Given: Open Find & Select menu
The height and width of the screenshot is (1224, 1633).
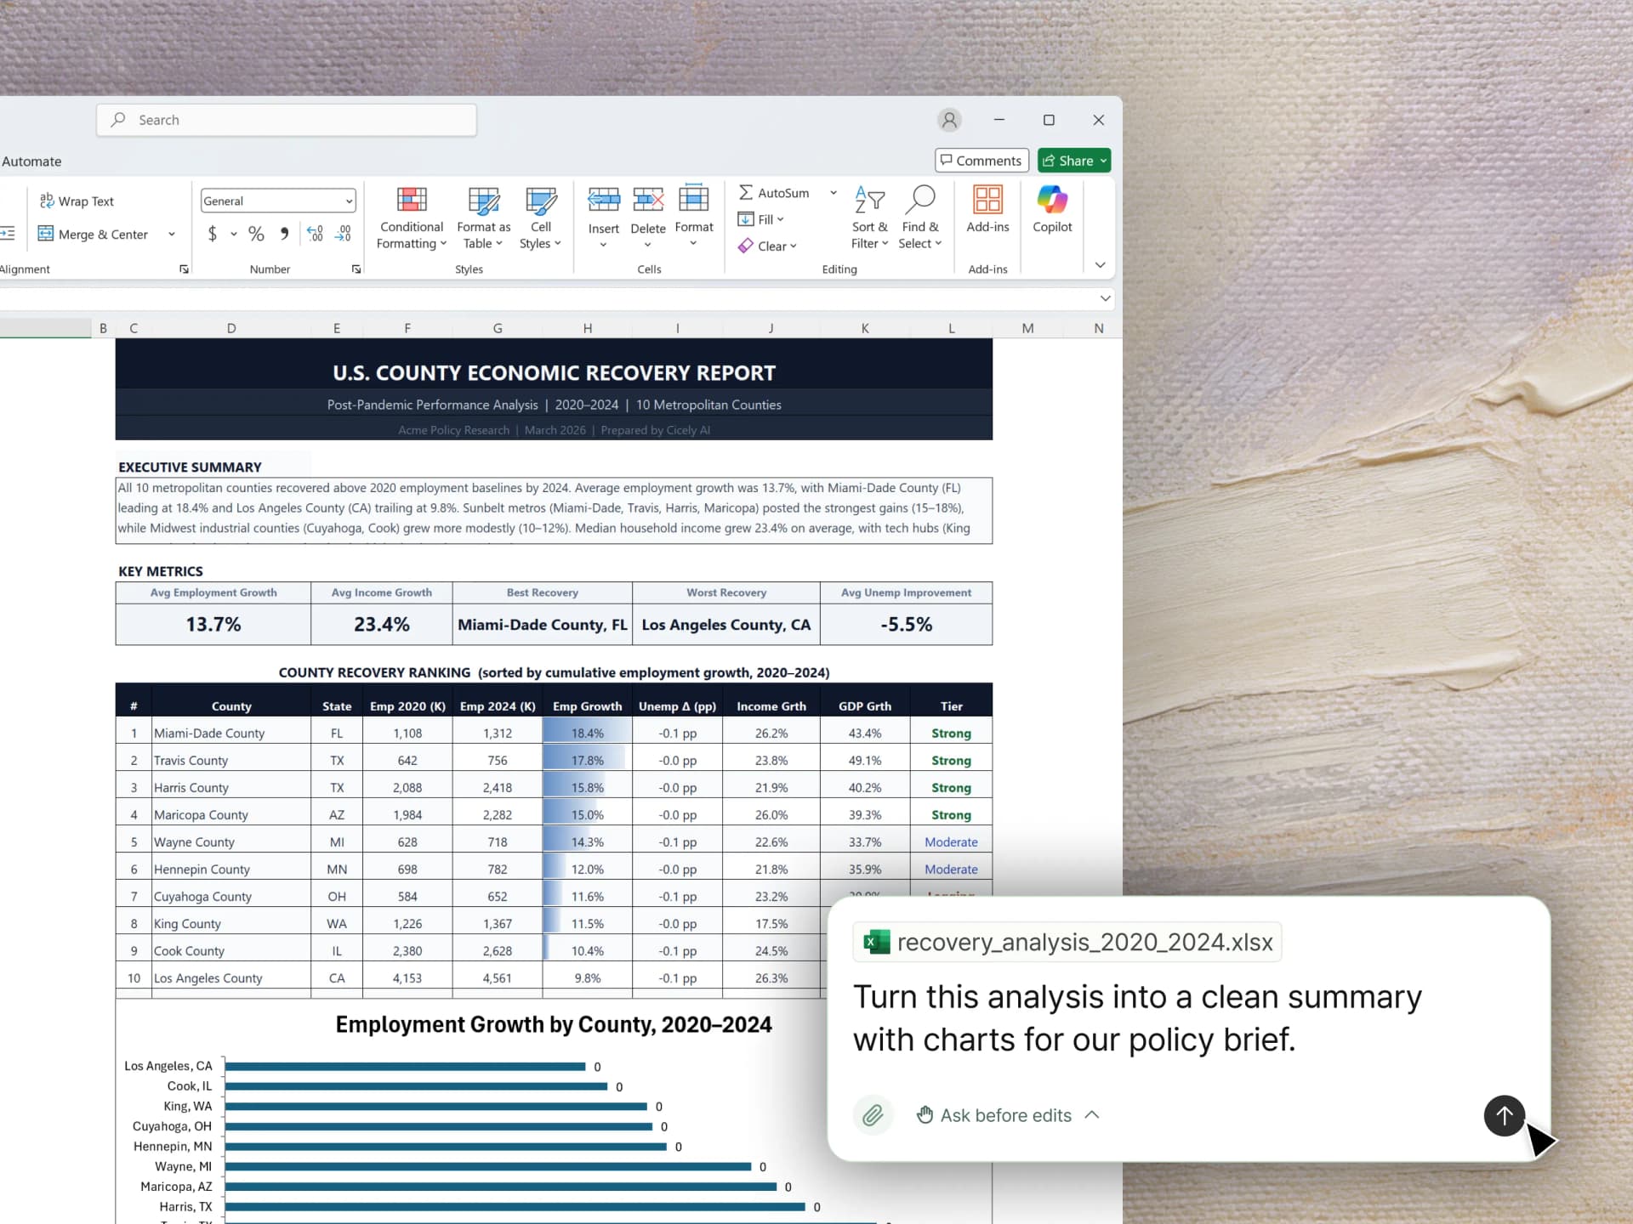Looking at the screenshot, I should click(920, 217).
